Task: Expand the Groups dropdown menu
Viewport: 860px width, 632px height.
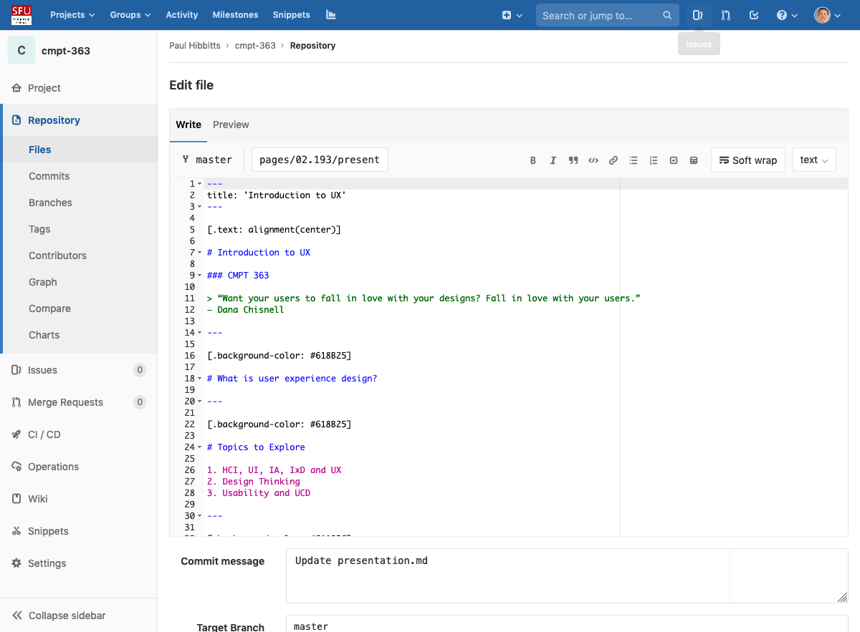Action: coord(130,15)
